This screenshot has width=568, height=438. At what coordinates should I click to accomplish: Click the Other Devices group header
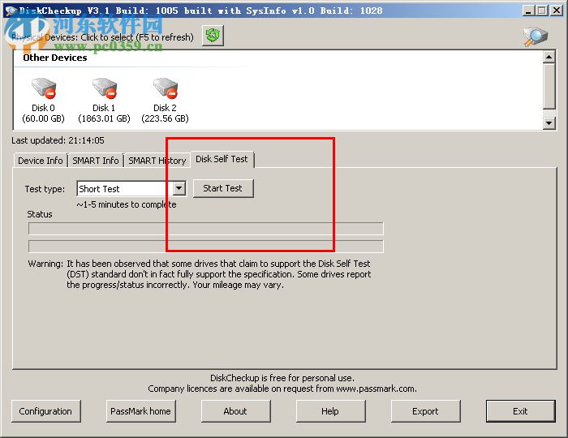pos(55,58)
